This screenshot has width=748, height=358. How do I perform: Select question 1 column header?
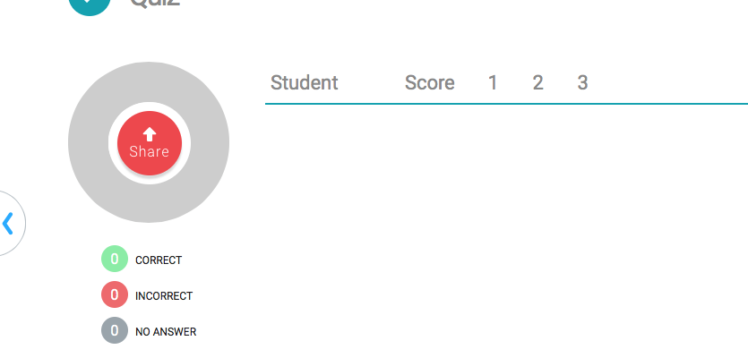point(493,83)
